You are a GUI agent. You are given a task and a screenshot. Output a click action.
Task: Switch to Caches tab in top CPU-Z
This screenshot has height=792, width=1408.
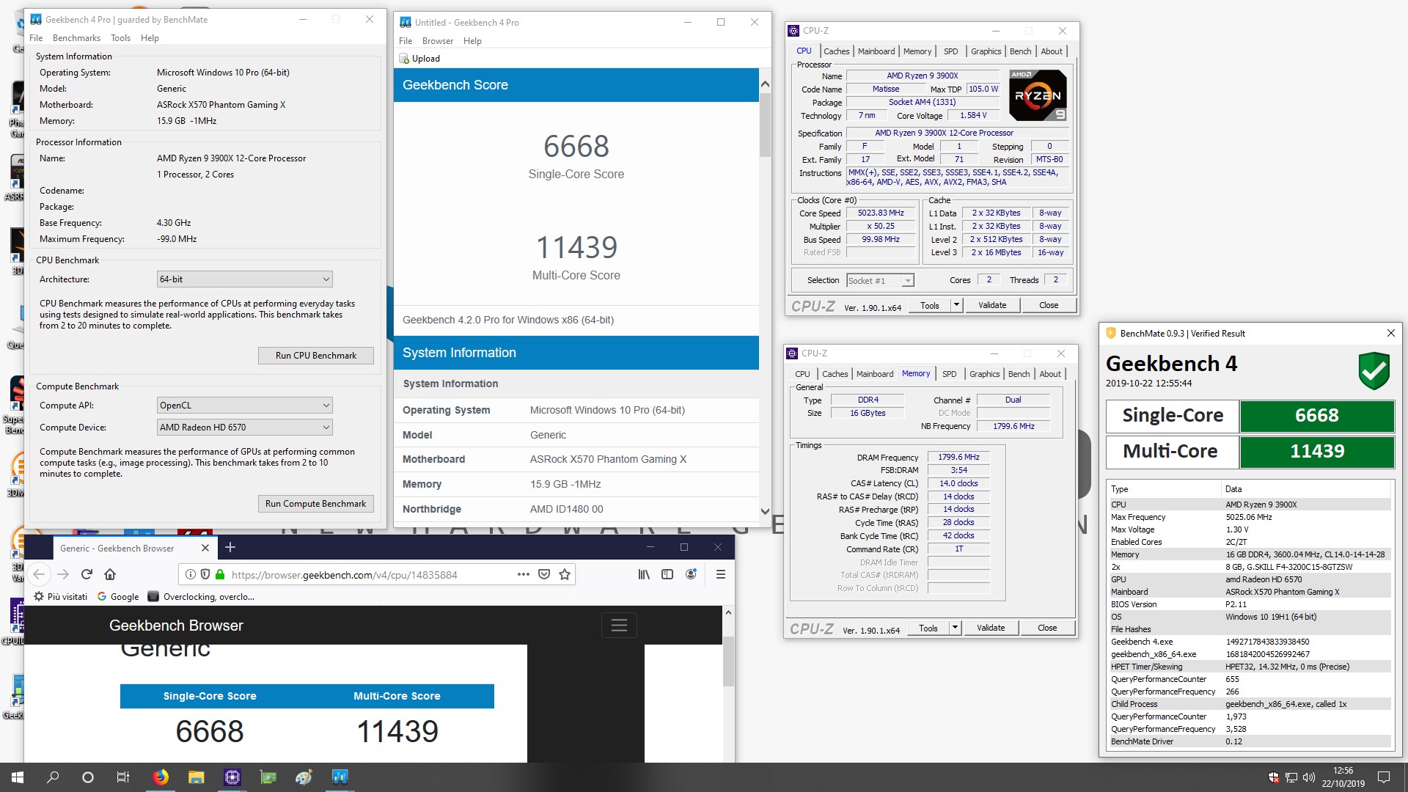(x=836, y=51)
